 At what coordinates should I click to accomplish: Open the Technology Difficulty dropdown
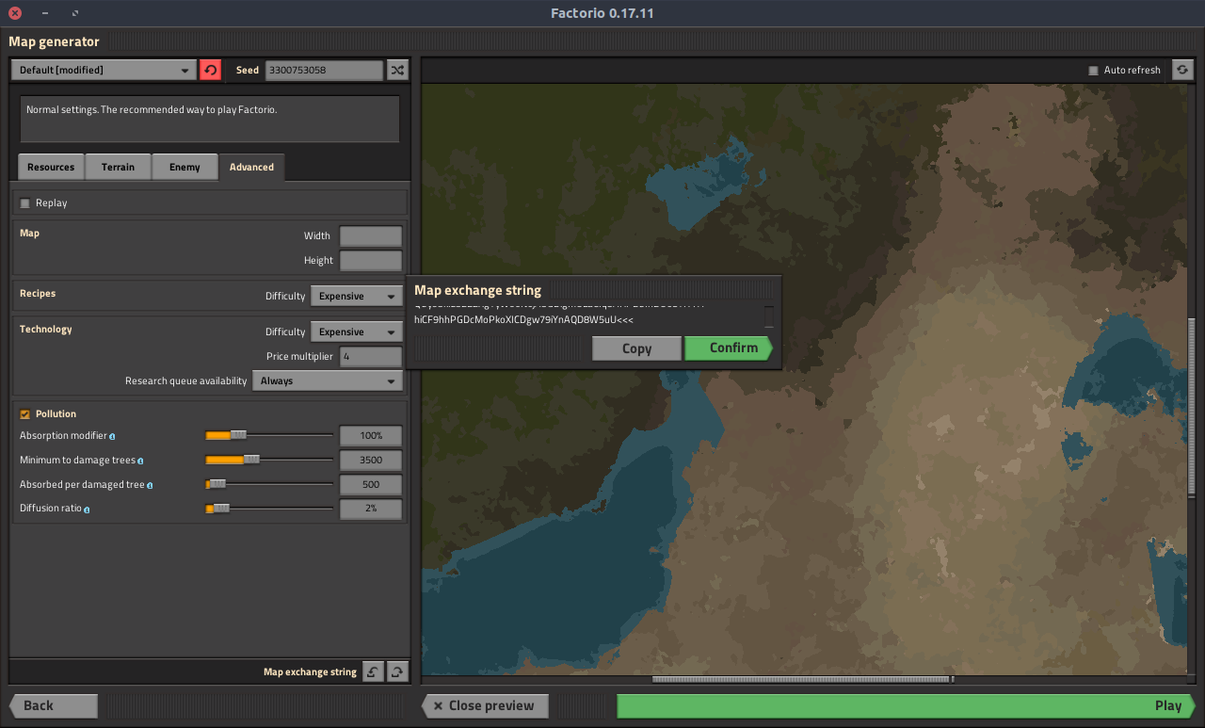point(357,332)
